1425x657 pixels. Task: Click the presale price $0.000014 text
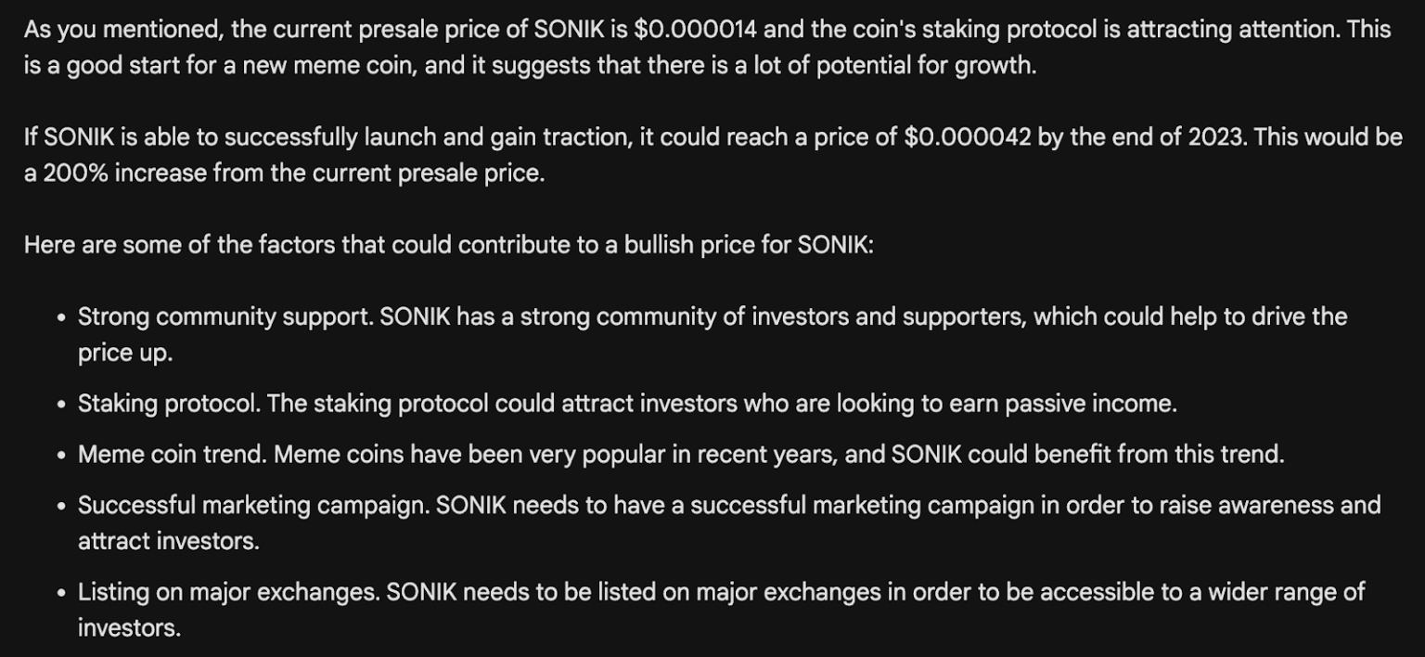tap(696, 30)
